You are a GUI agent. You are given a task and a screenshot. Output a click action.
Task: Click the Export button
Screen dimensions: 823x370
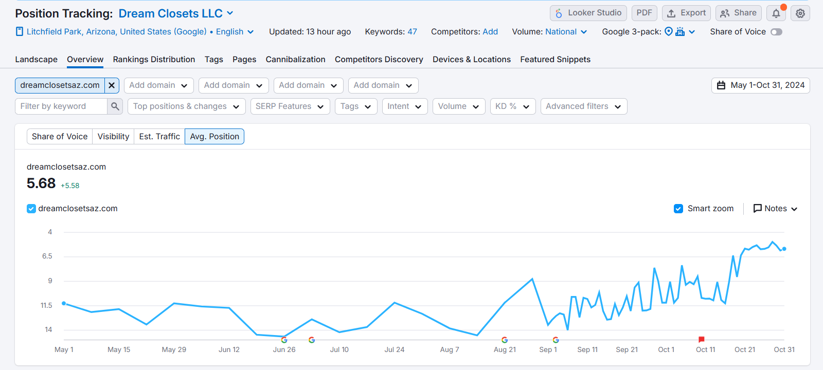tap(686, 13)
